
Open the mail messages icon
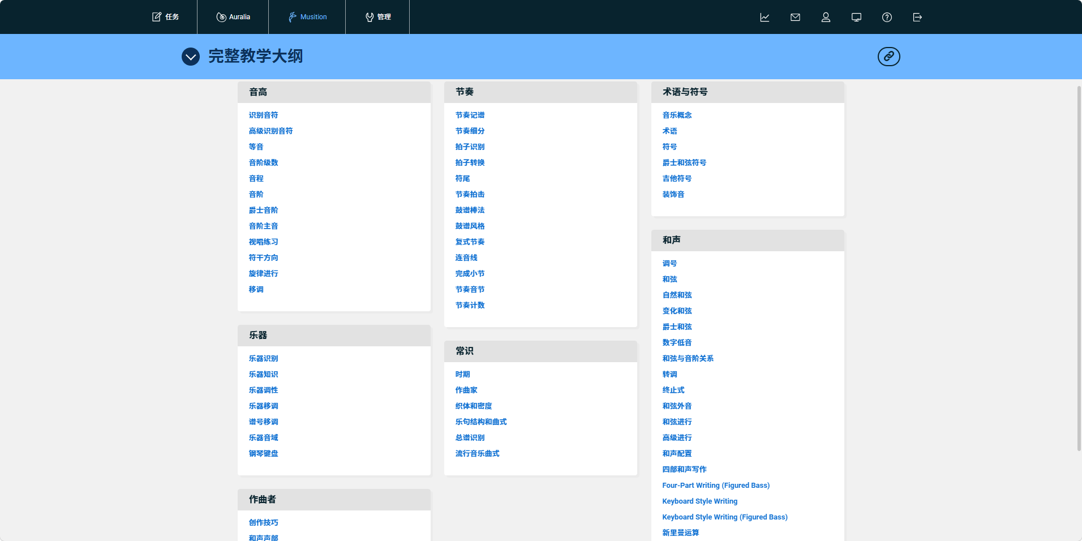(795, 17)
